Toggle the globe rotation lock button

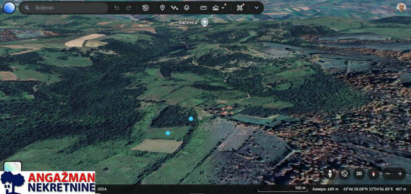344,174
